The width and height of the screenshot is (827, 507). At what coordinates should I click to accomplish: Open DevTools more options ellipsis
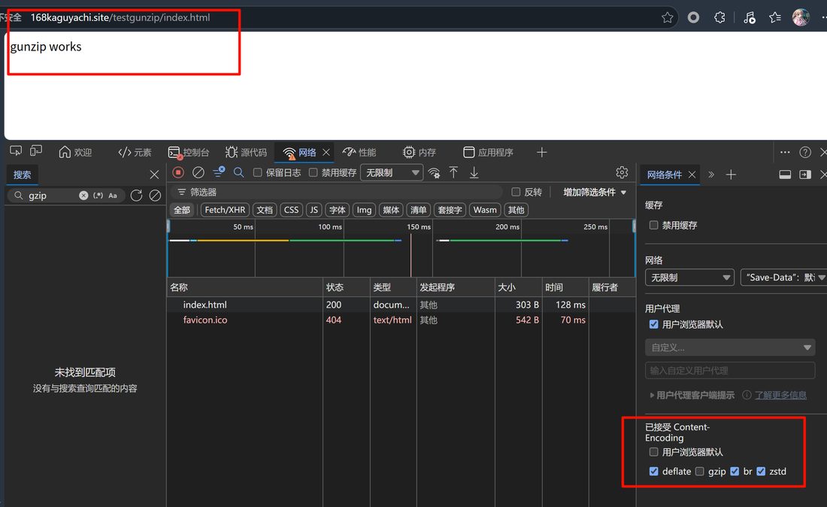[x=785, y=153]
